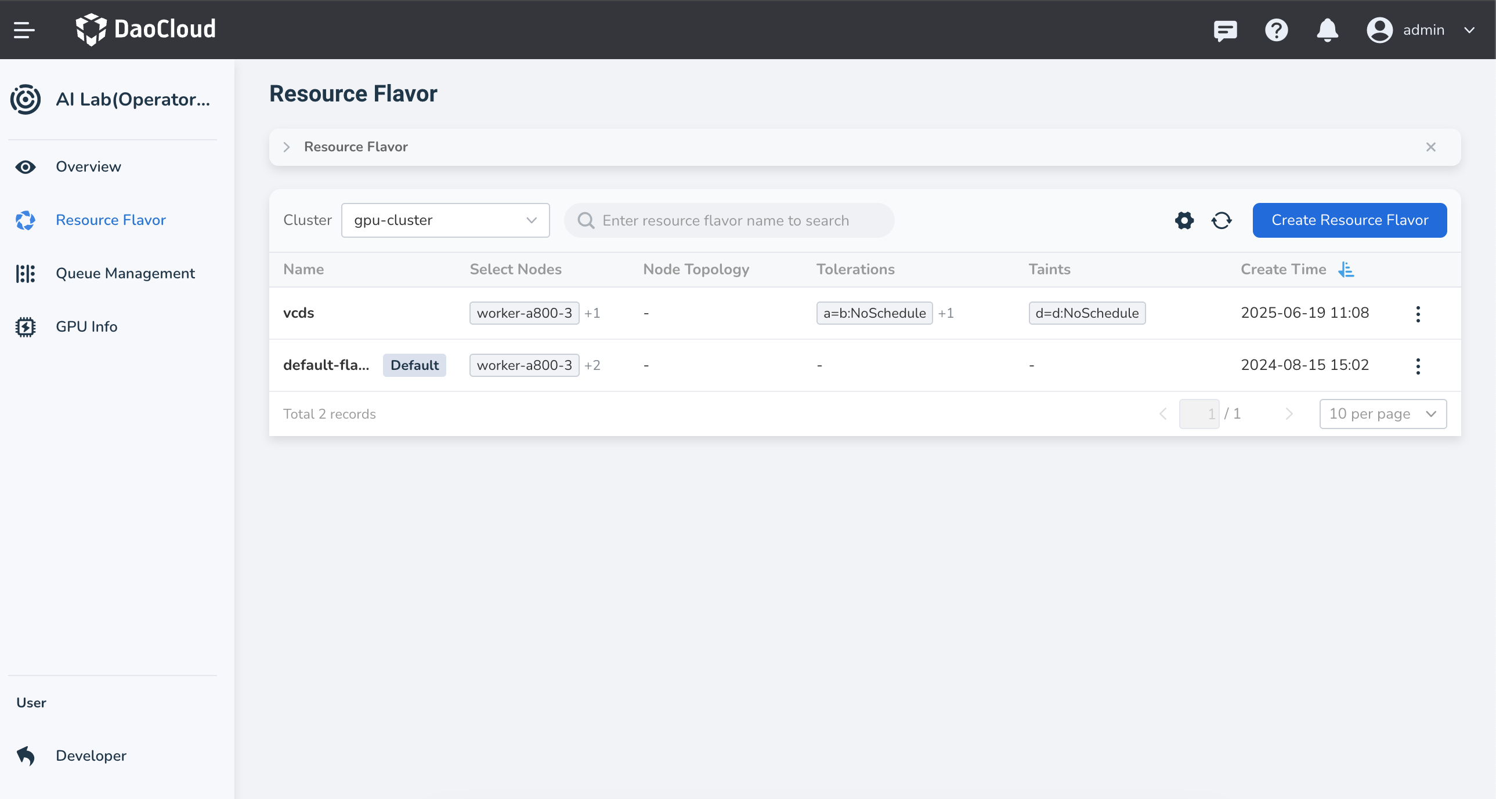Navigate to Queue Management

point(125,273)
